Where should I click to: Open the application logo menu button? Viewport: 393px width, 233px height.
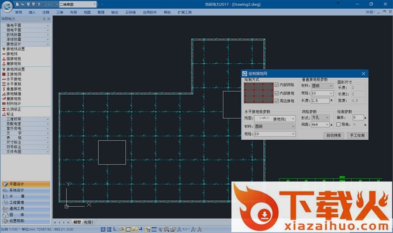[x=7, y=7]
